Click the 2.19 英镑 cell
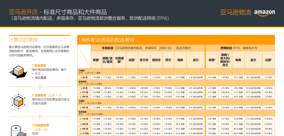284x136 pixels. (96, 119)
